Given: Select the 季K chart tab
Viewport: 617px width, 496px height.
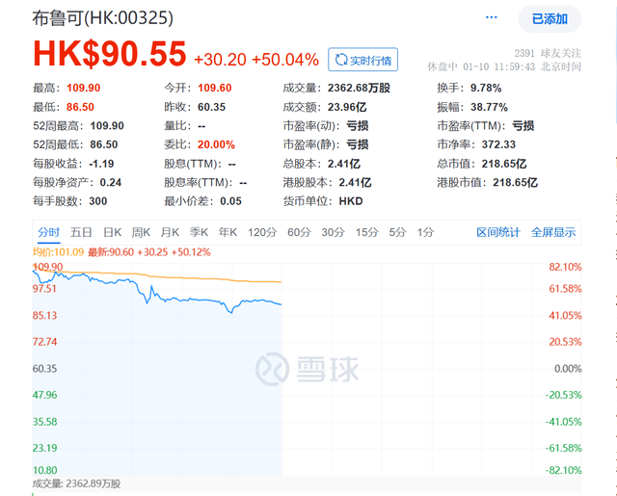Looking at the screenshot, I should pos(199,232).
